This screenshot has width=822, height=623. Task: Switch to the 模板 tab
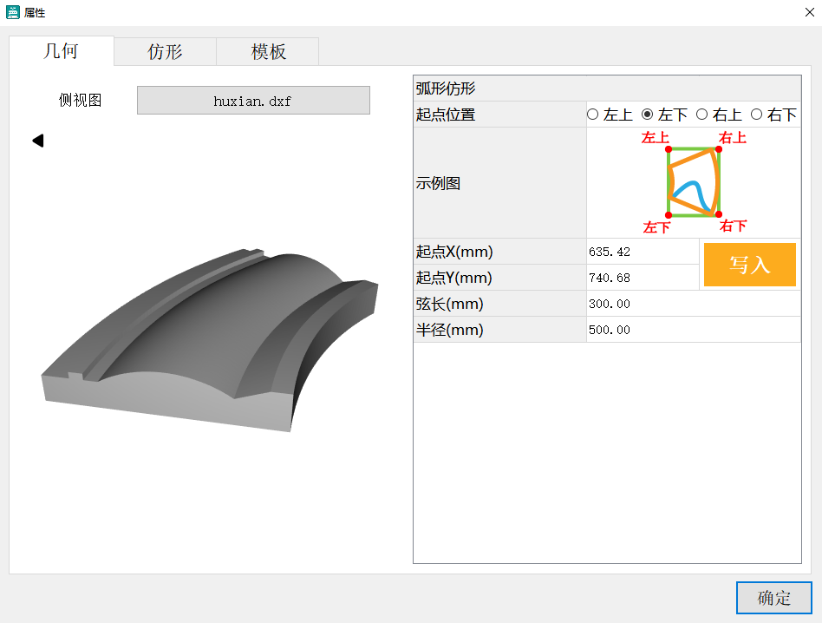[267, 51]
